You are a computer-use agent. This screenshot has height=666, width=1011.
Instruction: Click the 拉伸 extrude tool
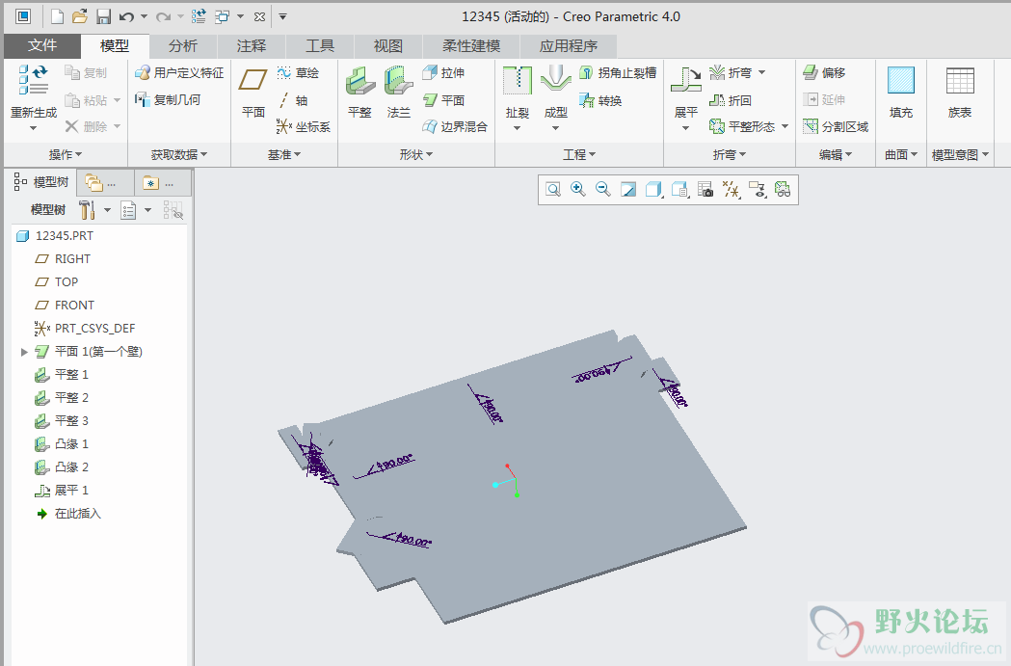tap(443, 73)
